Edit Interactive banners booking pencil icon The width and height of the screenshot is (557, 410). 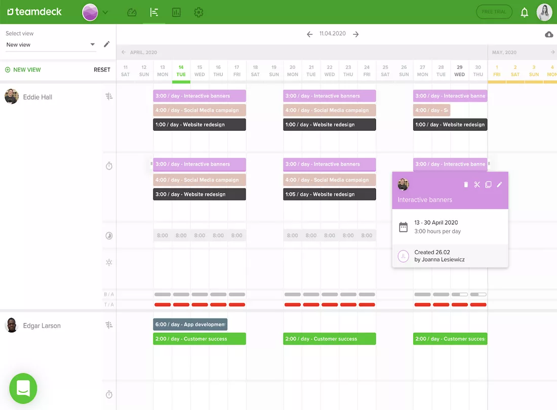coord(499,185)
